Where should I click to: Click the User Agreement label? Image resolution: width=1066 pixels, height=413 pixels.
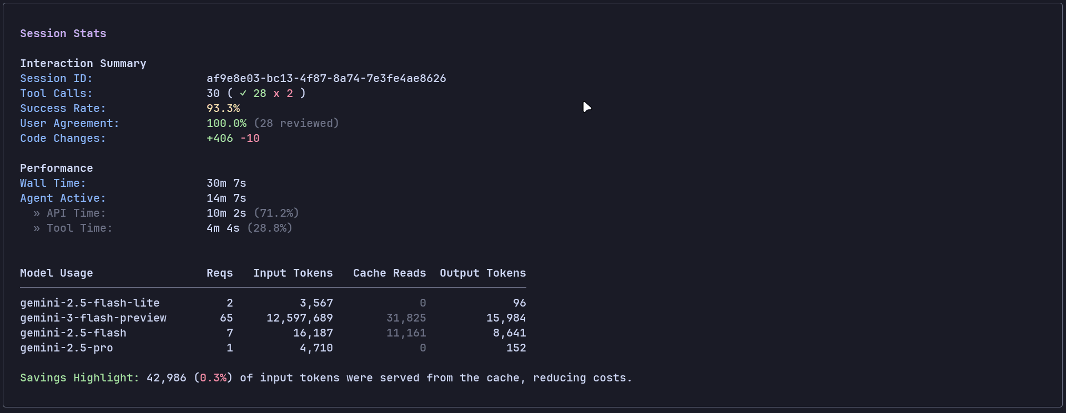70,123
